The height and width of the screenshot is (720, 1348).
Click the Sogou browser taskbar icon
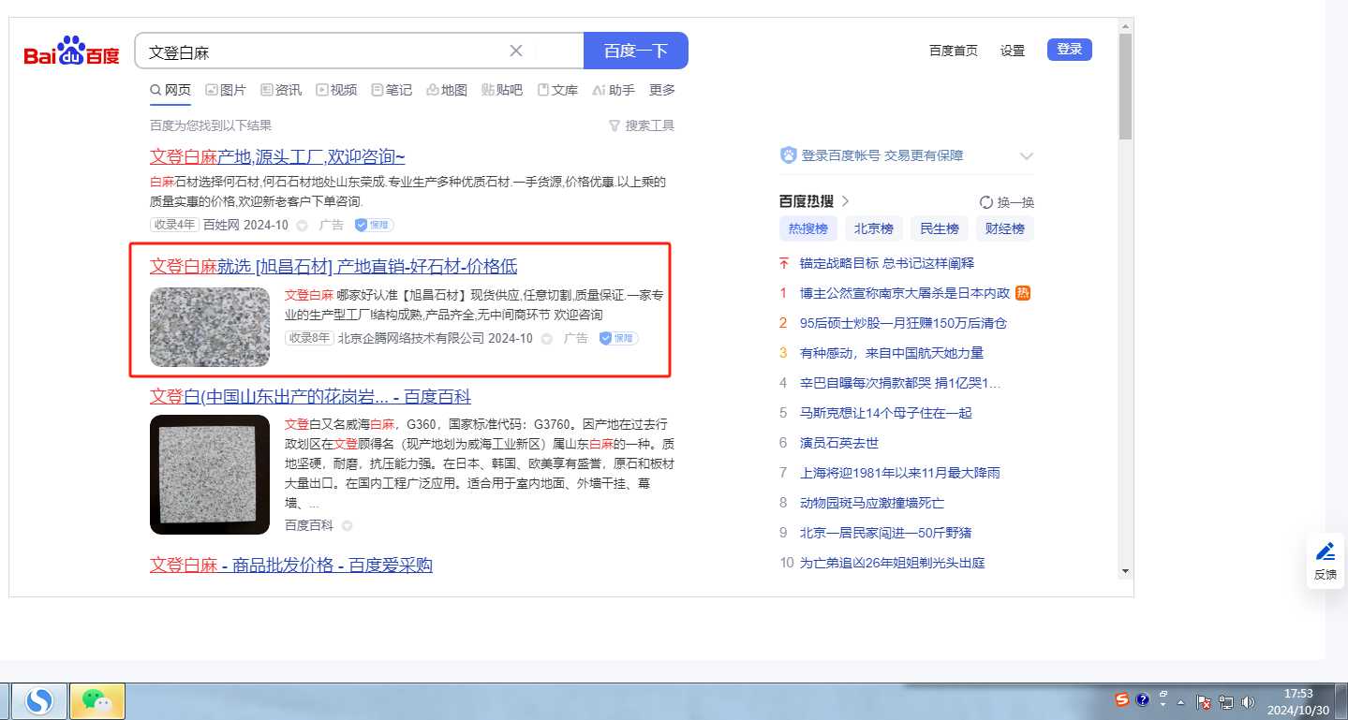(x=38, y=700)
